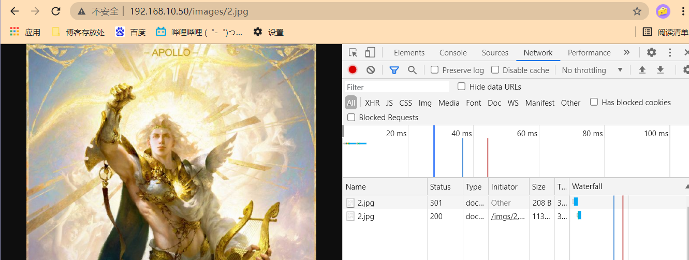This screenshot has width=689, height=260.
Task: Bookmark this page with the star
Action: click(637, 11)
